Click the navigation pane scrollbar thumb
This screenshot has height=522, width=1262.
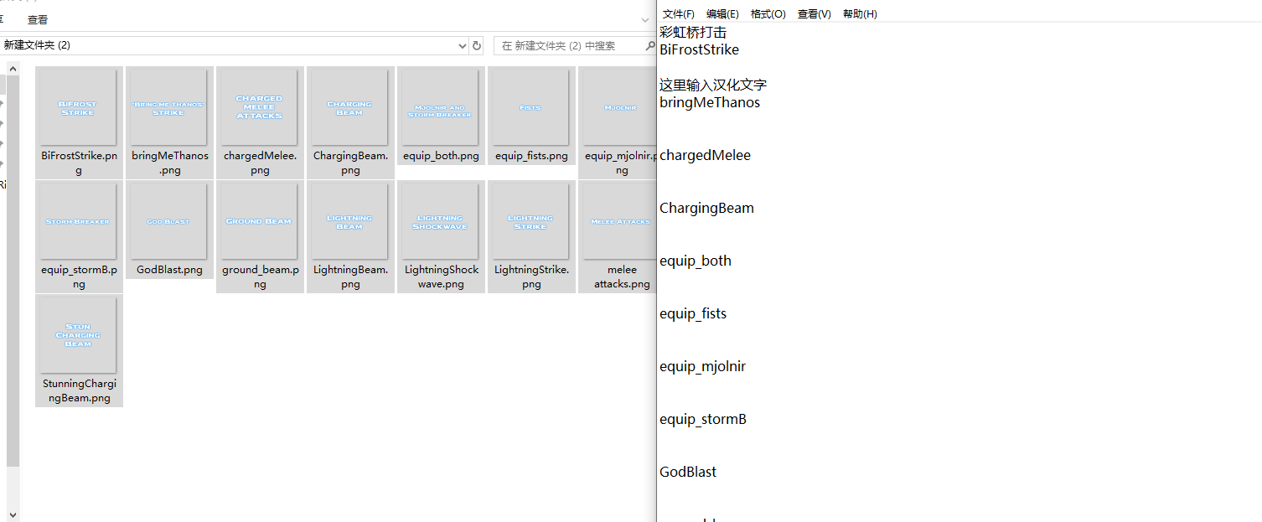pos(13,270)
